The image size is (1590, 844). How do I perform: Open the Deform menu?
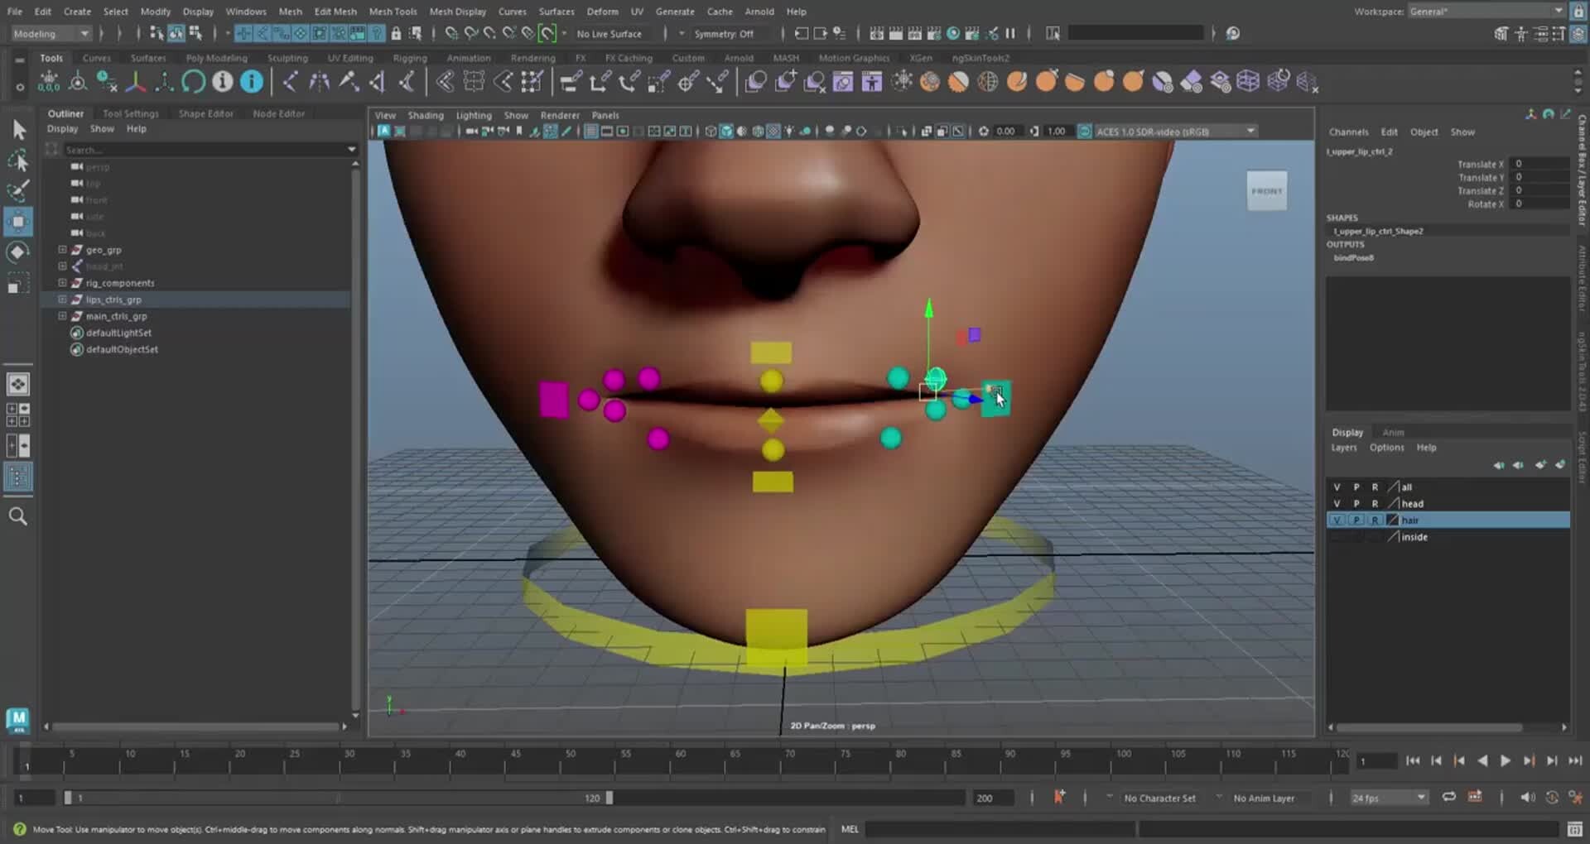point(603,11)
